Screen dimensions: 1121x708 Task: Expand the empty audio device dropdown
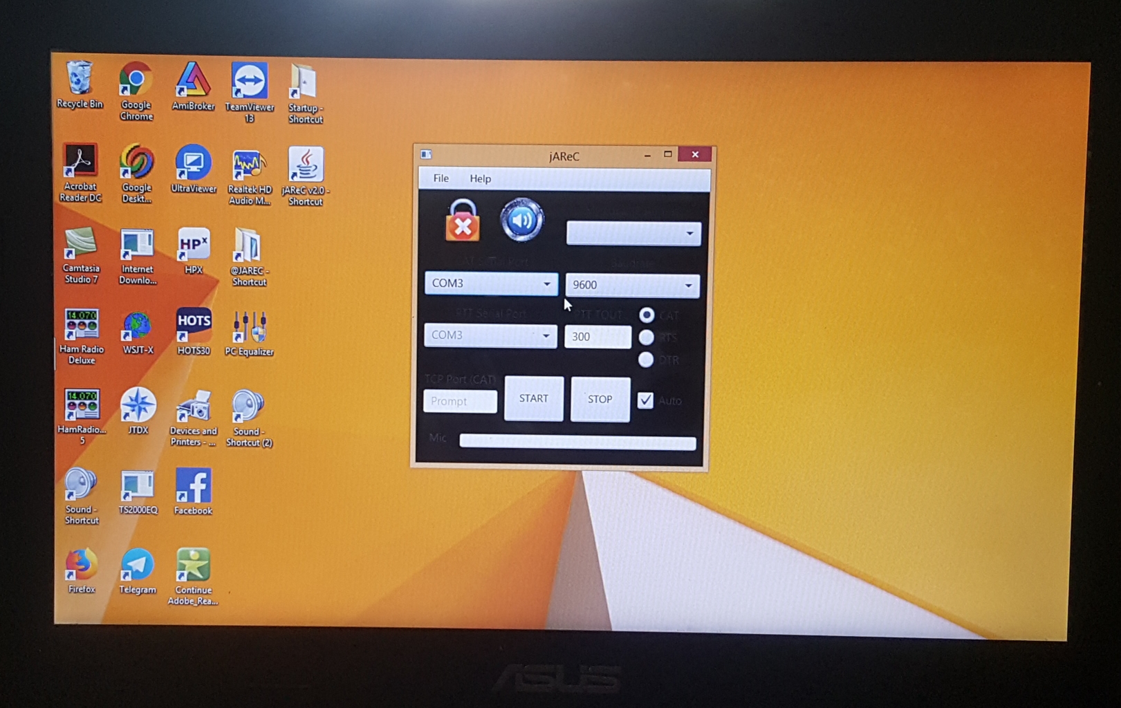pos(633,234)
